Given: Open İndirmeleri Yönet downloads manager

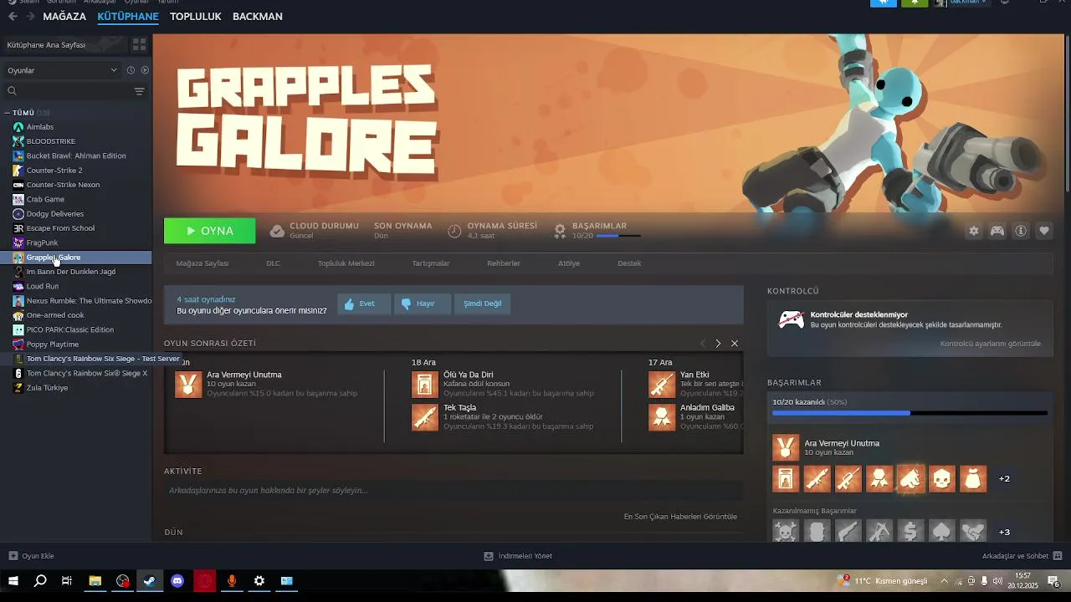Looking at the screenshot, I should point(518,556).
